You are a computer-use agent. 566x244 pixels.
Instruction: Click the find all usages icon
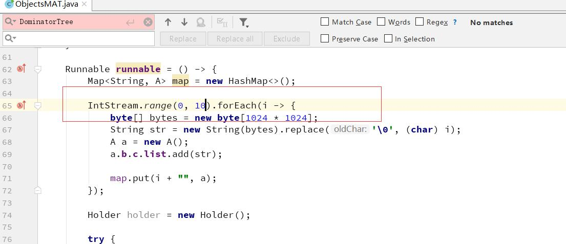(201, 23)
